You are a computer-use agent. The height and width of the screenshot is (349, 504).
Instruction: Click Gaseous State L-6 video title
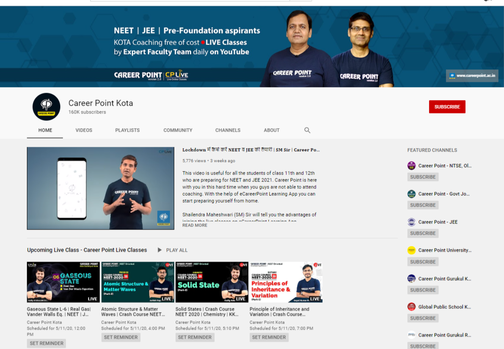pyautogui.click(x=59, y=312)
